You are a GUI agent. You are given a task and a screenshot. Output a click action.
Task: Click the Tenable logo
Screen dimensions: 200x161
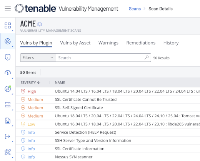[35, 8]
